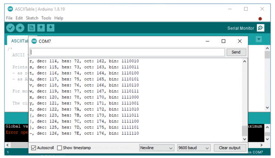Click the console vertical scrollbar thumb

point(267,134)
